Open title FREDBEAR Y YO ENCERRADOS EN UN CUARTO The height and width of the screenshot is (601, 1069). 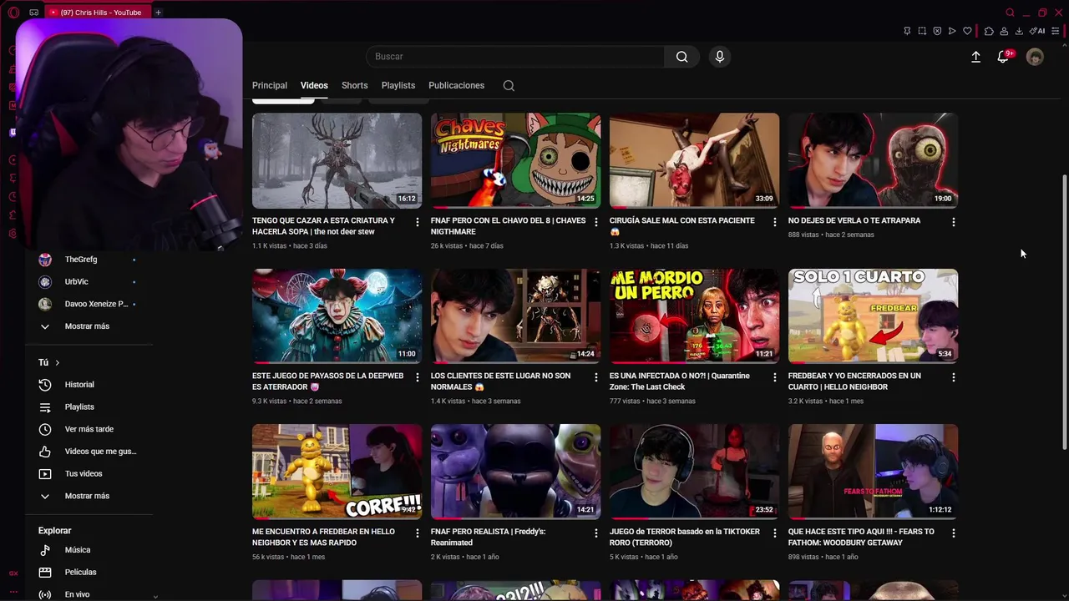(854, 381)
